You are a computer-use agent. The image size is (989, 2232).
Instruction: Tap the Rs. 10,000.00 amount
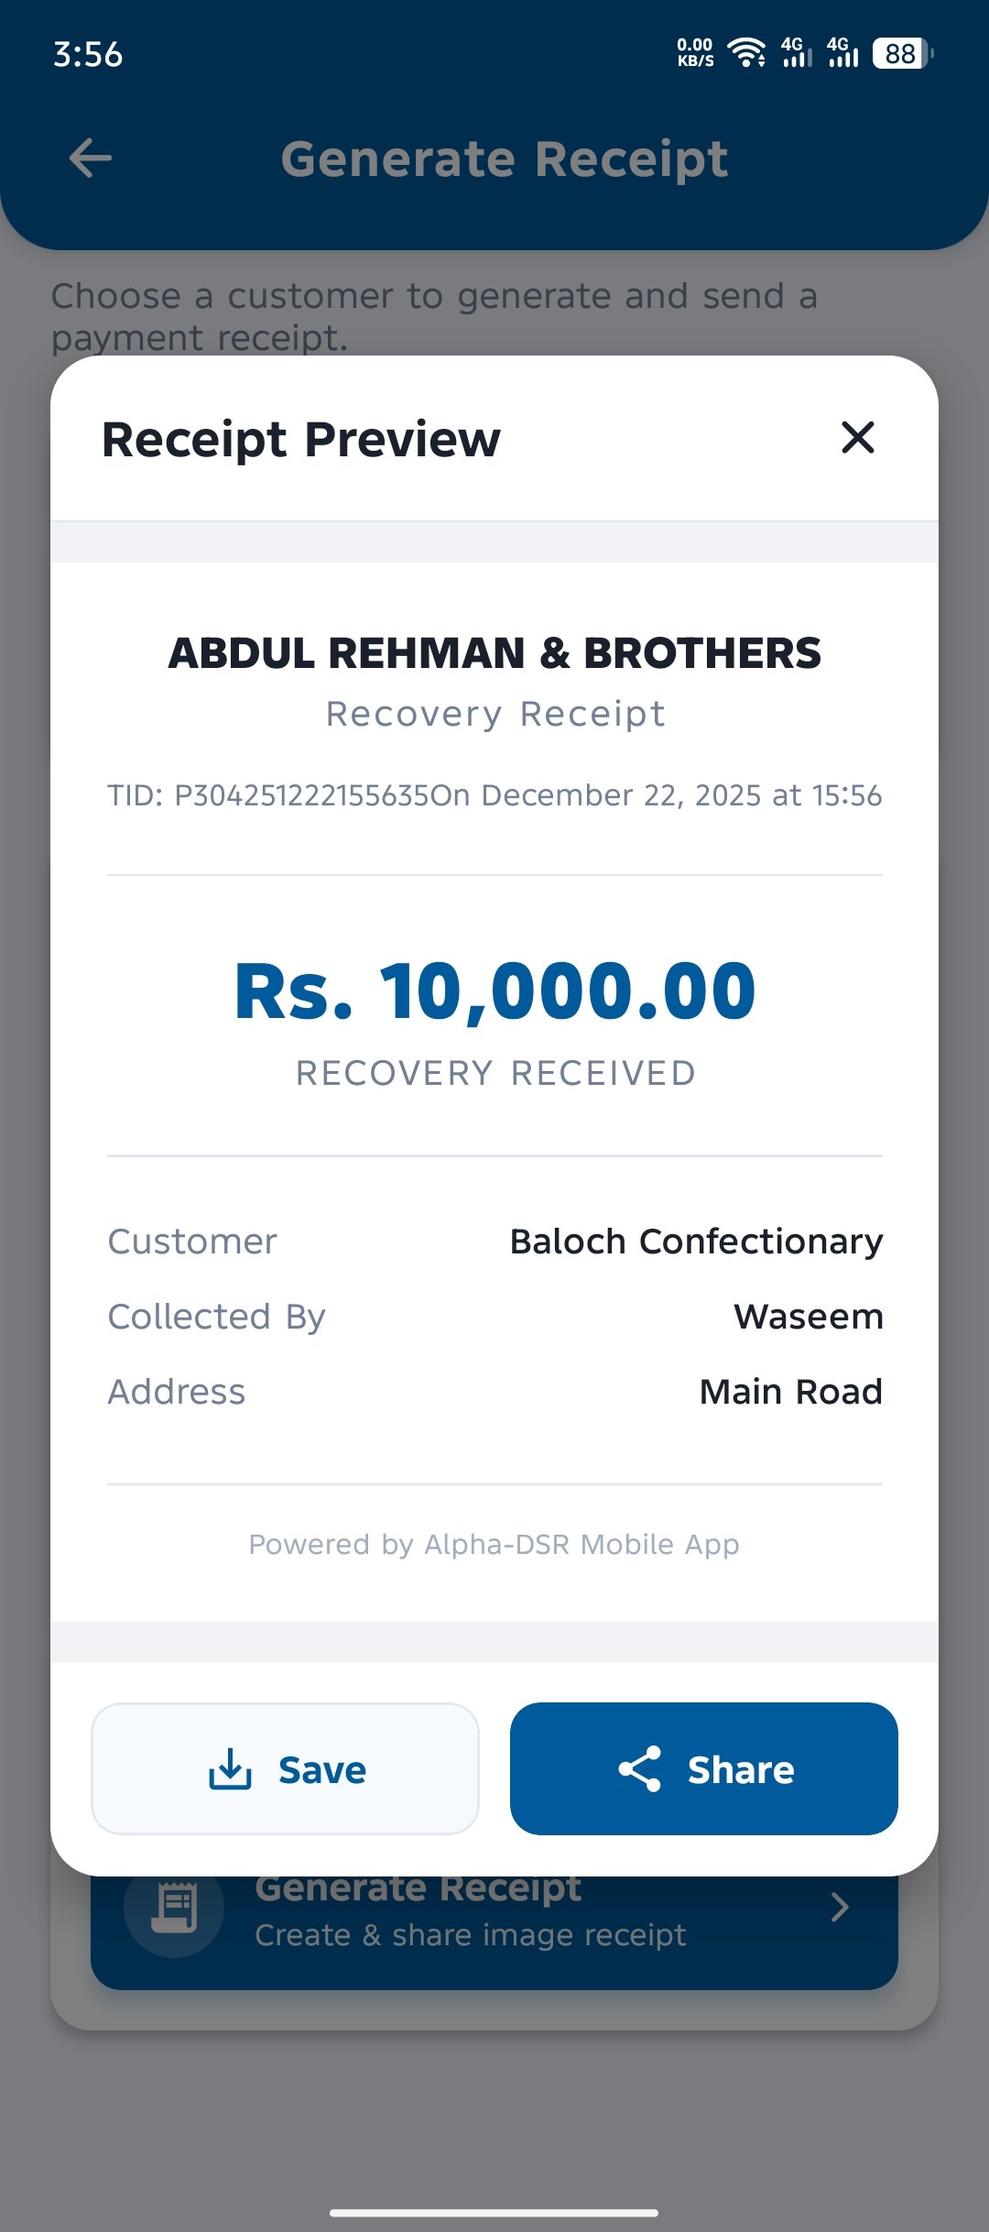click(x=494, y=991)
